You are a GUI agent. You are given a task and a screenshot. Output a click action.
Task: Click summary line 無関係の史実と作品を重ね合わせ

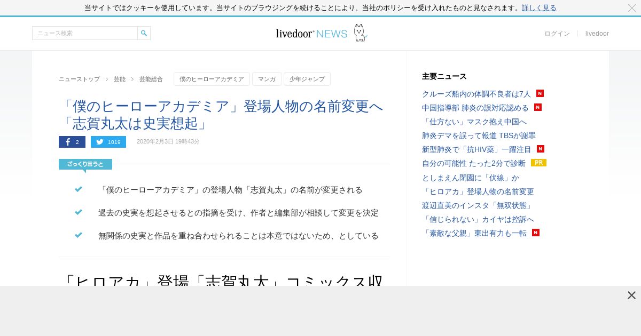point(238,236)
